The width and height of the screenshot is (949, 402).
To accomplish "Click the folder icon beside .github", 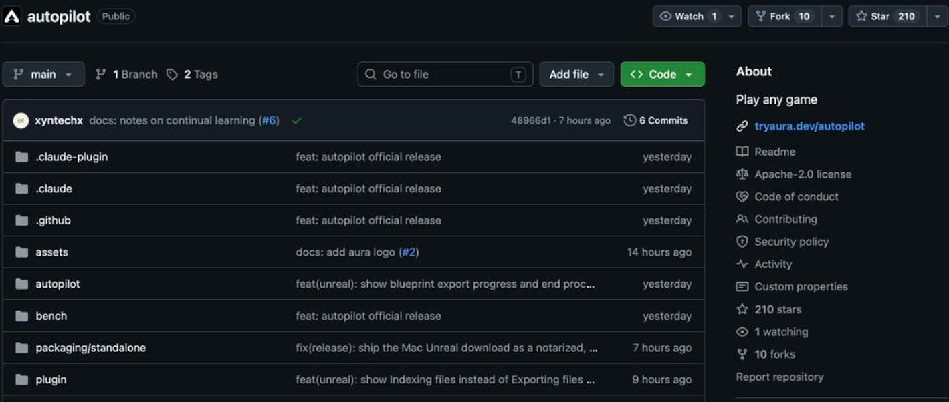I will pyautogui.click(x=22, y=220).
